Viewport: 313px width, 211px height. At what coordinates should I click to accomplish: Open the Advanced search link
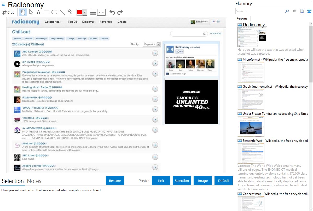pyautogui.click(x=216, y=33)
